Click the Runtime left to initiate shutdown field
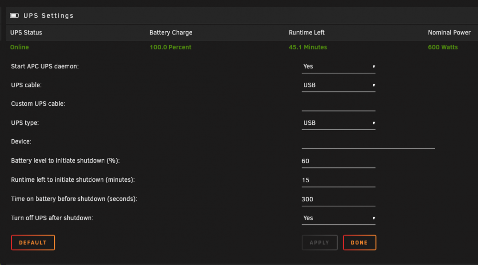 [x=338, y=180]
